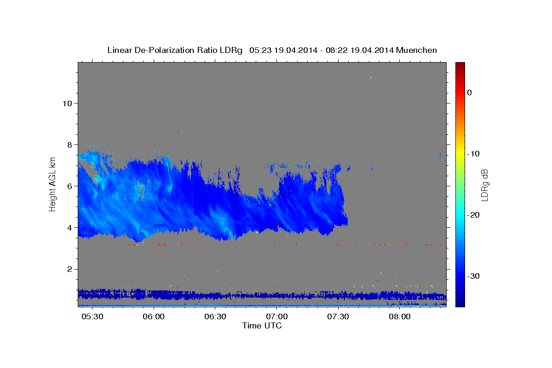Click the '06:30' time tick label

(215, 317)
